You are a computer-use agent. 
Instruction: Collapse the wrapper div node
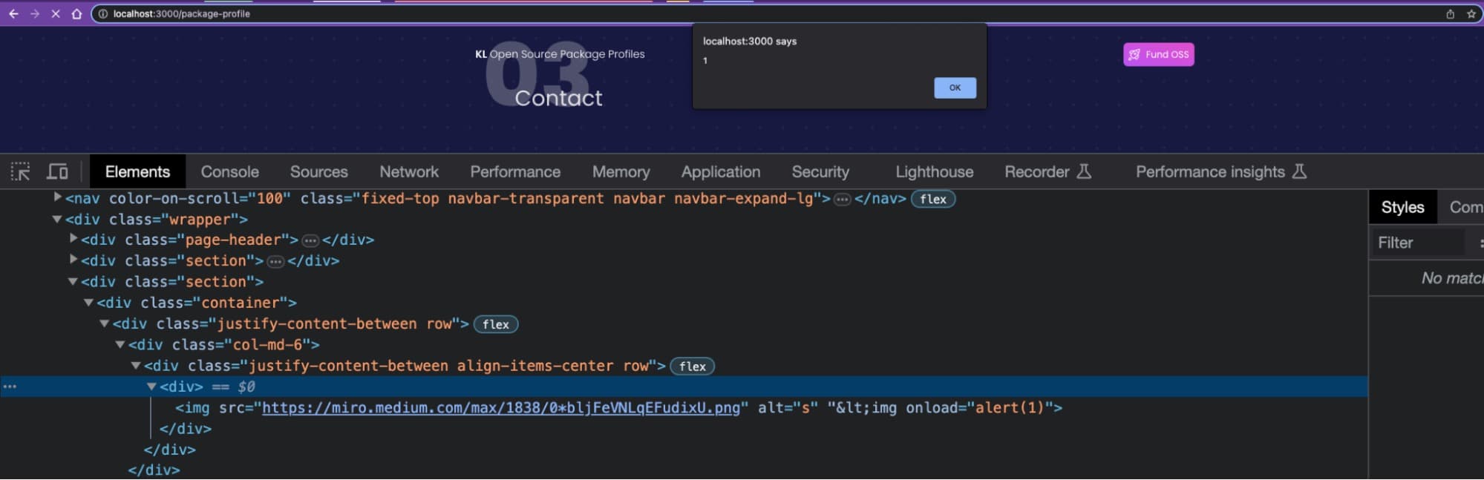(56, 219)
